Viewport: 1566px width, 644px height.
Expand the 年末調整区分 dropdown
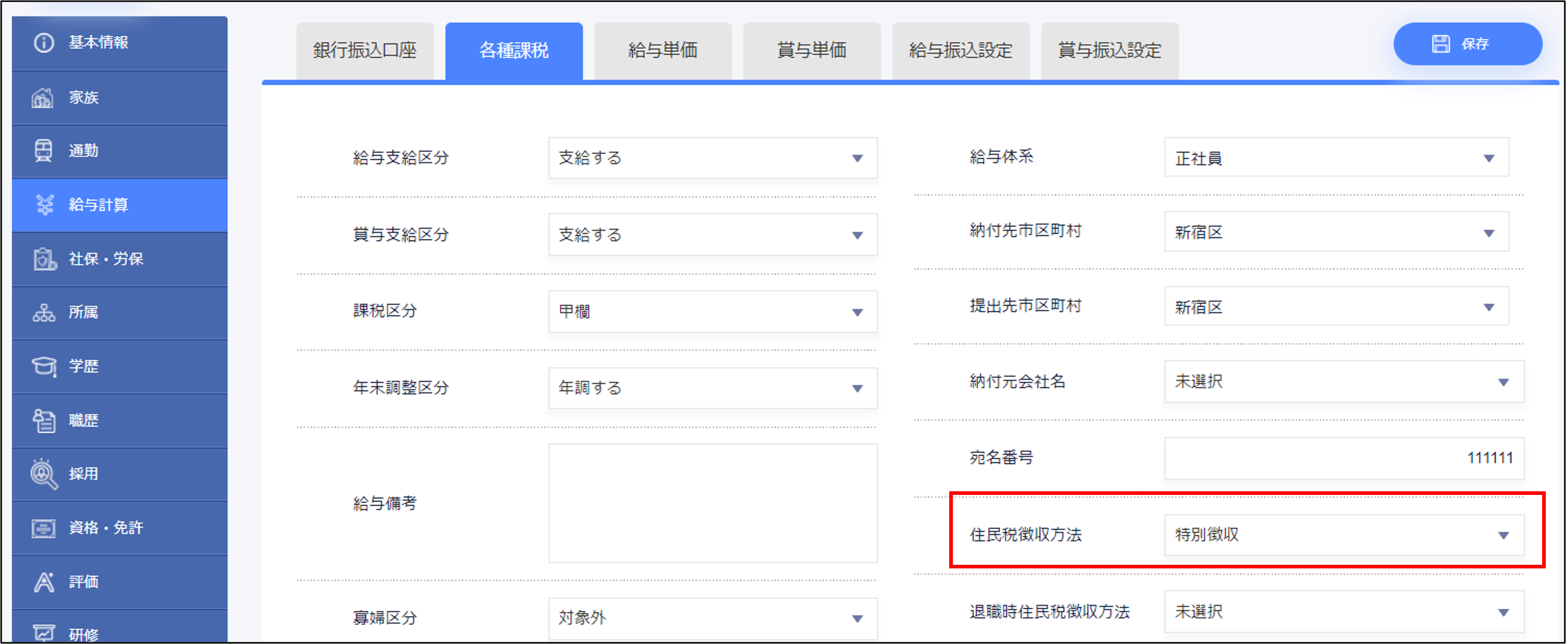[x=712, y=388]
